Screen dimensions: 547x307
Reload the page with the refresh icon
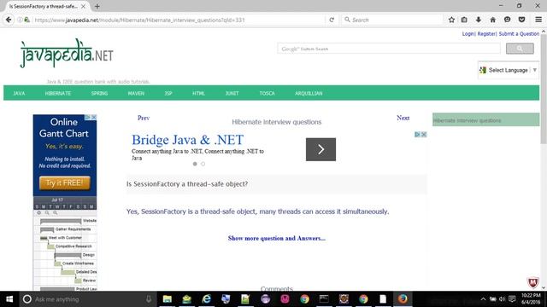332,20
